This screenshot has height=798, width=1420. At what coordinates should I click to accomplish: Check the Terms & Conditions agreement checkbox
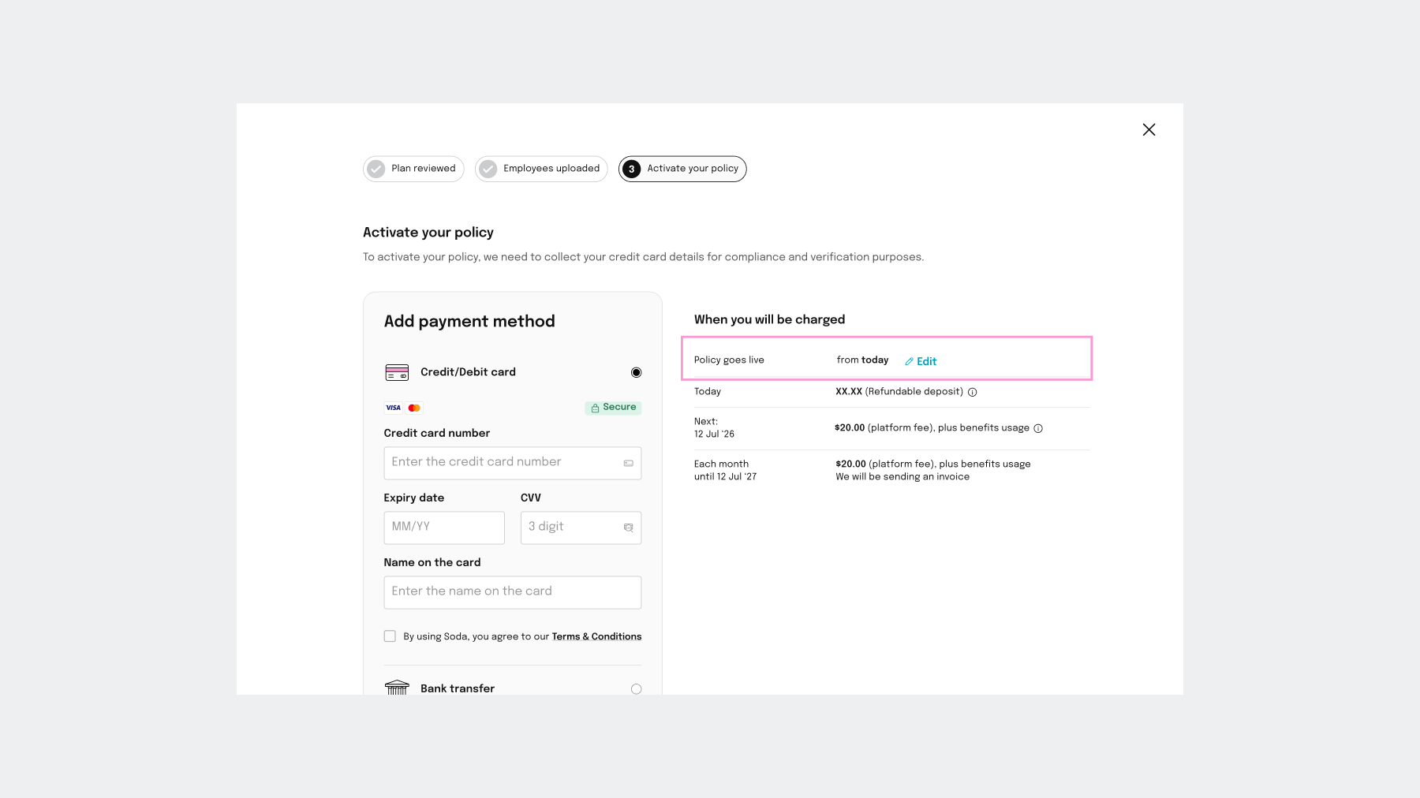point(390,636)
